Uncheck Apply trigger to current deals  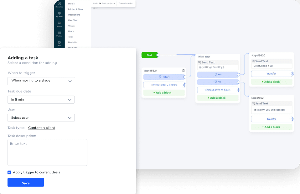click(x=9, y=172)
